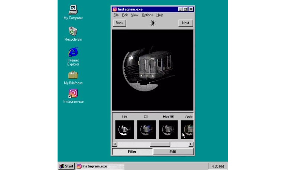Maximize the Instagram.exe window

click(185, 9)
